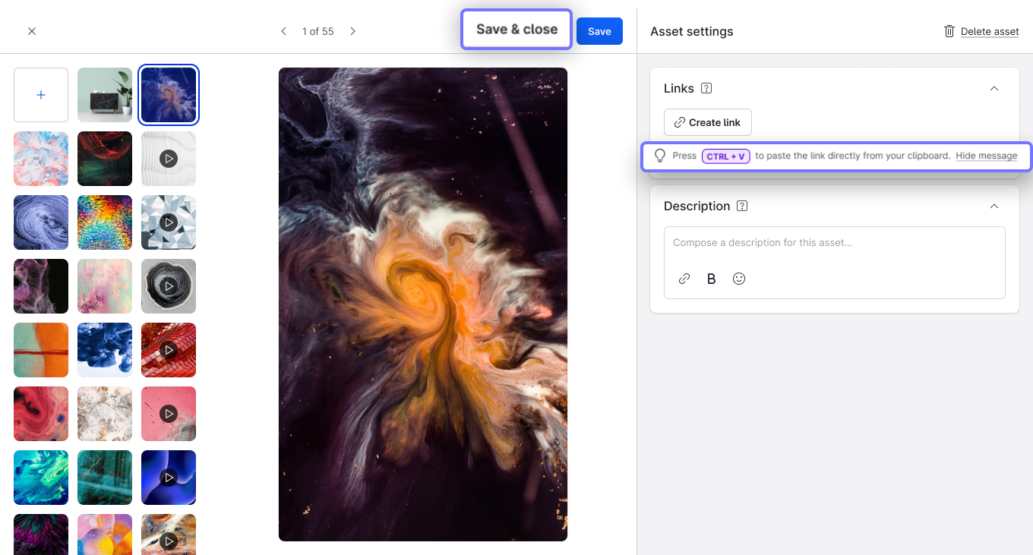Collapse the Links section chevron
The image size is (1033, 555).
[x=994, y=88]
